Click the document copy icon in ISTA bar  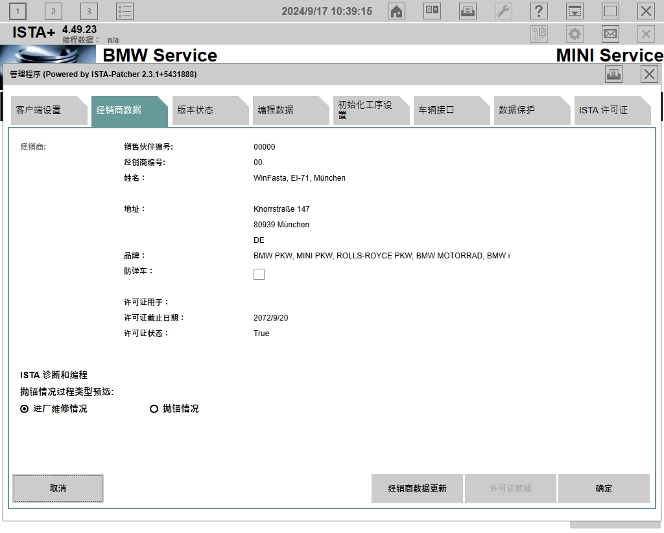[x=539, y=34]
